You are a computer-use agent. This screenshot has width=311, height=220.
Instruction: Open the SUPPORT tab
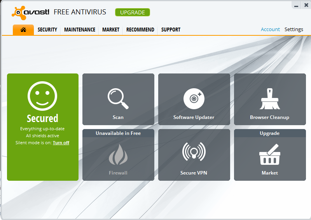[x=171, y=30]
